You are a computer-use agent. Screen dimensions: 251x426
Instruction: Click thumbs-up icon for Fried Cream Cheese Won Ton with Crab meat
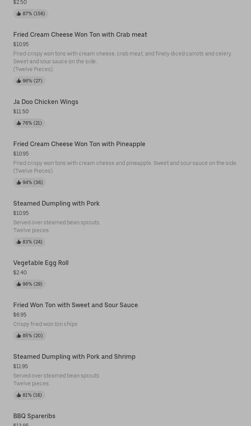[19, 81]
